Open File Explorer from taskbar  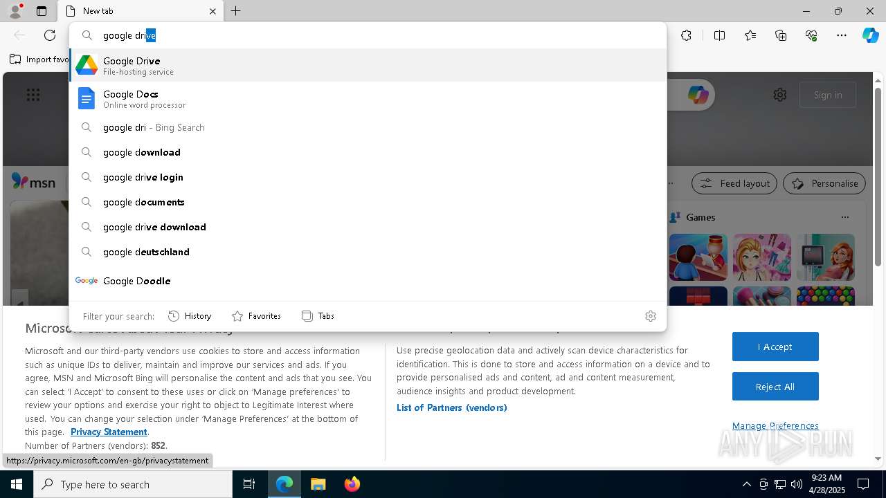(x=318, y=484)
